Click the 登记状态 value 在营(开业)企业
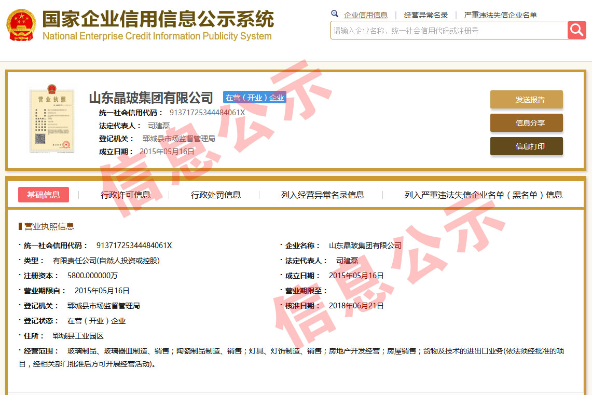This screenshot has width=592, height=395. click(x=97, y=321)
